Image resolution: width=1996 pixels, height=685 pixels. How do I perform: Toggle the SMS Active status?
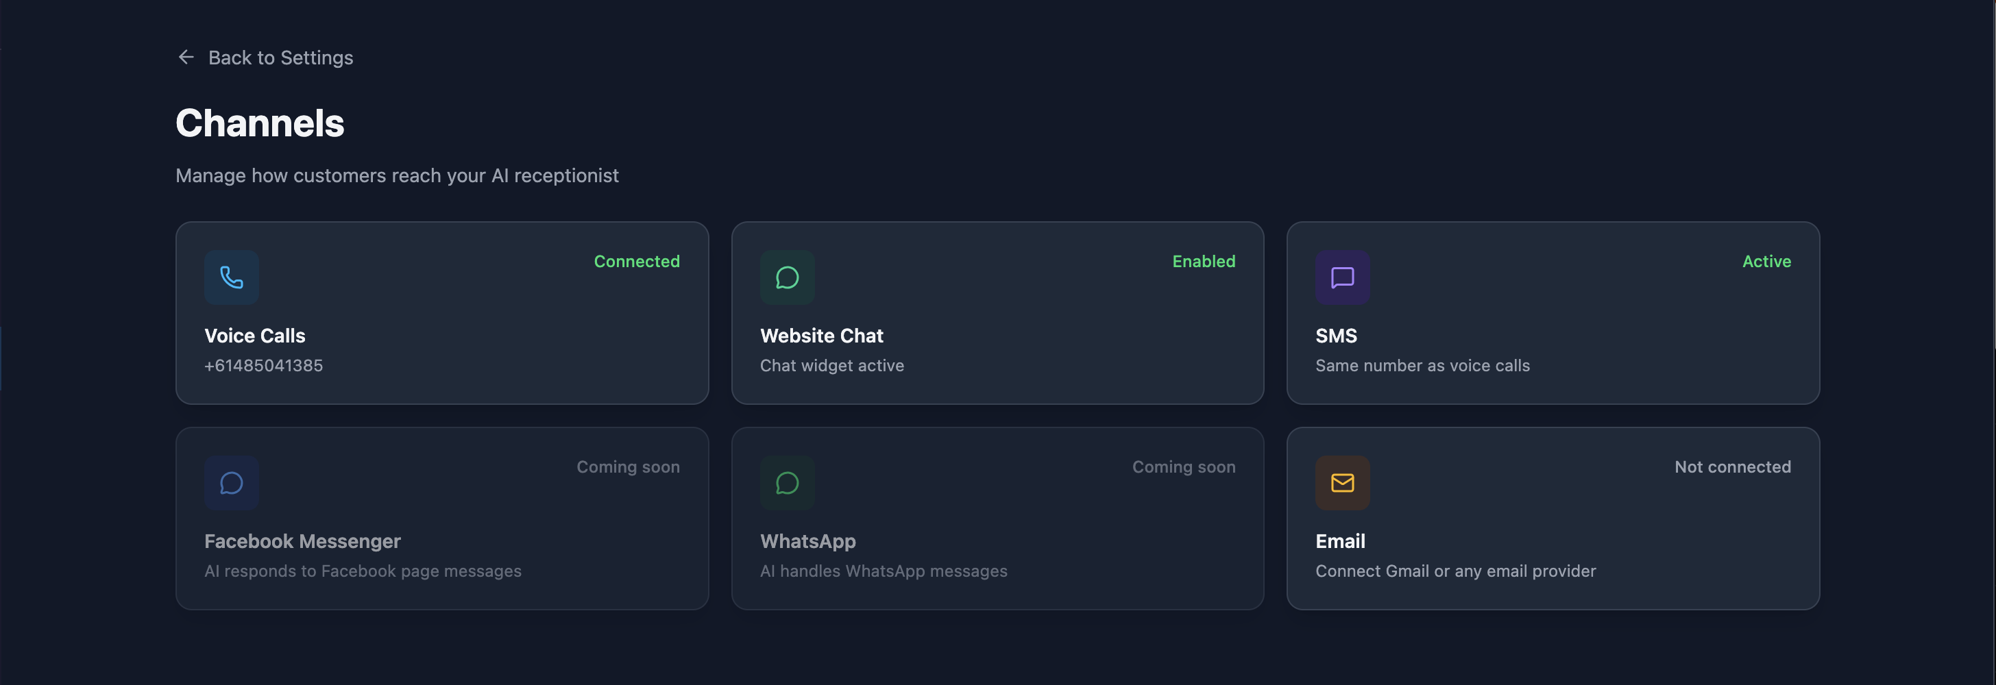tap(1766, 261)
